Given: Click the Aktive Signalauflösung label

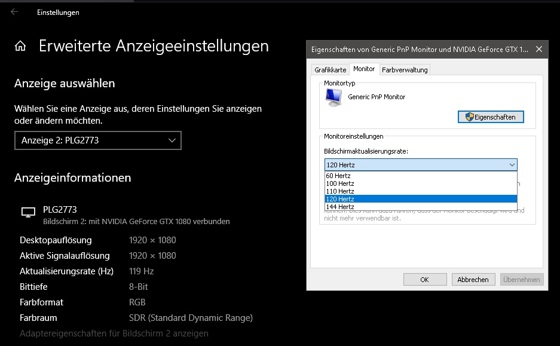Looking at the screenshot, I should pyautogui.click(x=65, y=256).
